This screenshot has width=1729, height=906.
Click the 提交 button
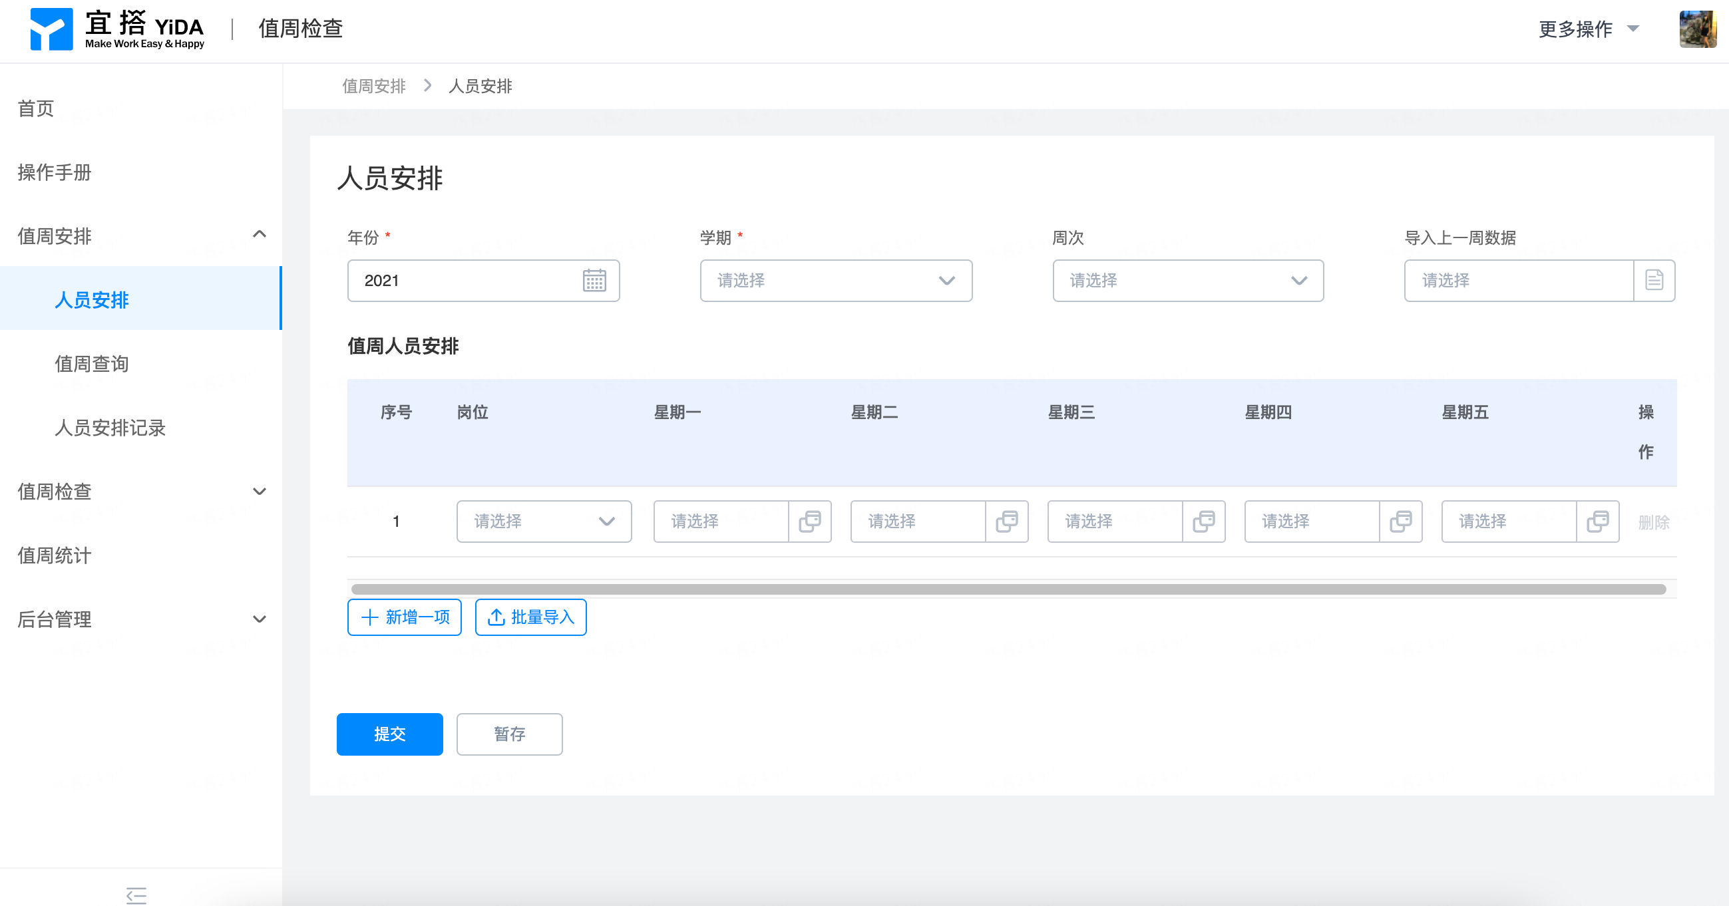coord(389,734)
